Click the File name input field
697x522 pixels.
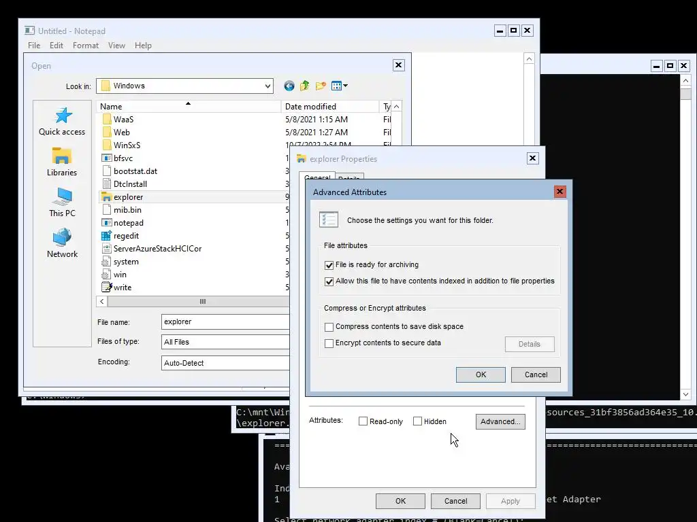pos(225,321)
